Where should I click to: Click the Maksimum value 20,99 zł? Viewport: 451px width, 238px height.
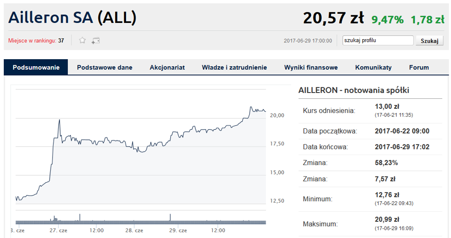387,219
